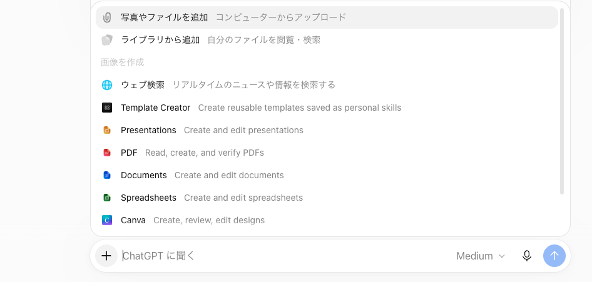Click the green Spreadsheets icon
This screenshot has width=592, height=282.
tap(107, 198)
